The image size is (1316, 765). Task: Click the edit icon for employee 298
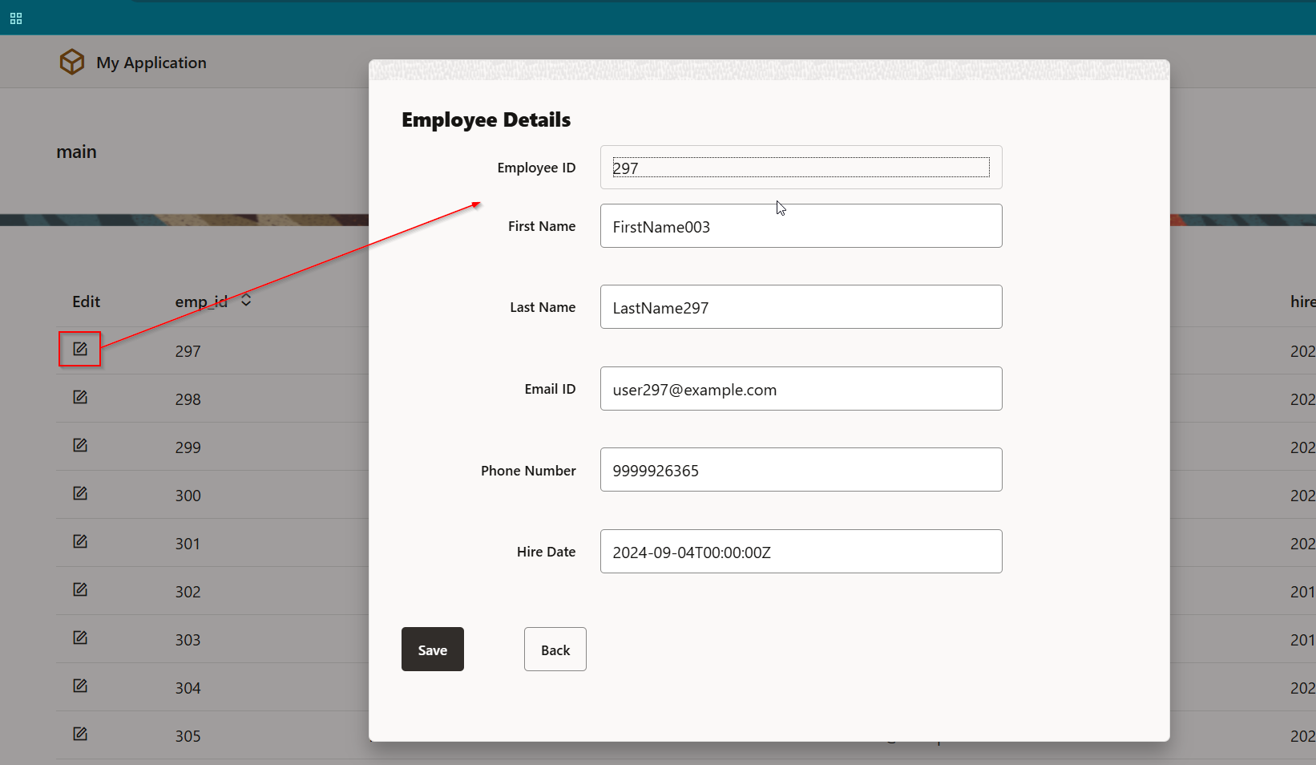[x=80, y=397]
